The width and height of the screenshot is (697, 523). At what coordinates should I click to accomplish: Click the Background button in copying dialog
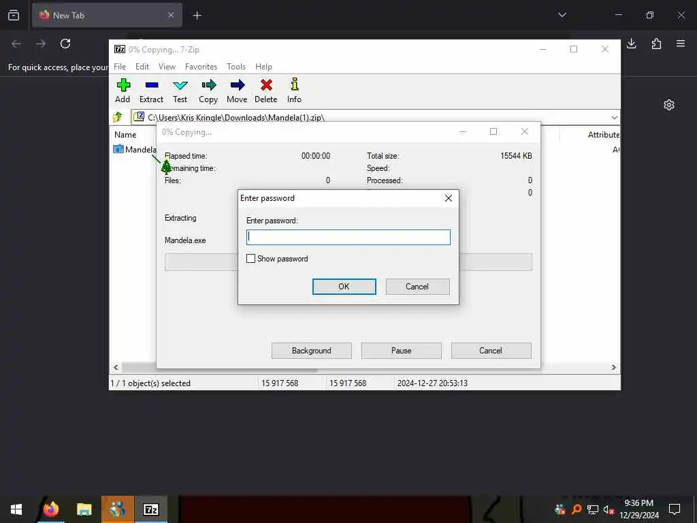(x=312, y=351)
